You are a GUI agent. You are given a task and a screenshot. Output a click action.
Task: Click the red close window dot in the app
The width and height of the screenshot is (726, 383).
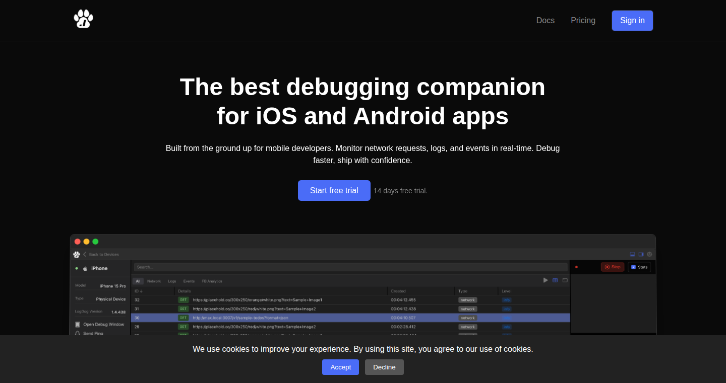tap(78, 242)
